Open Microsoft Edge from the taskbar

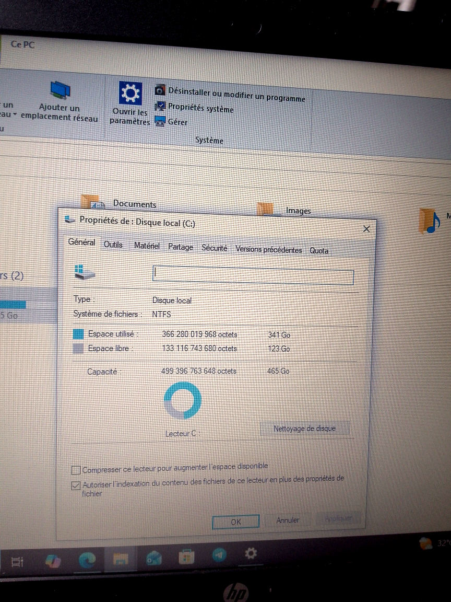pyautogui.click(x=87, y=560)
